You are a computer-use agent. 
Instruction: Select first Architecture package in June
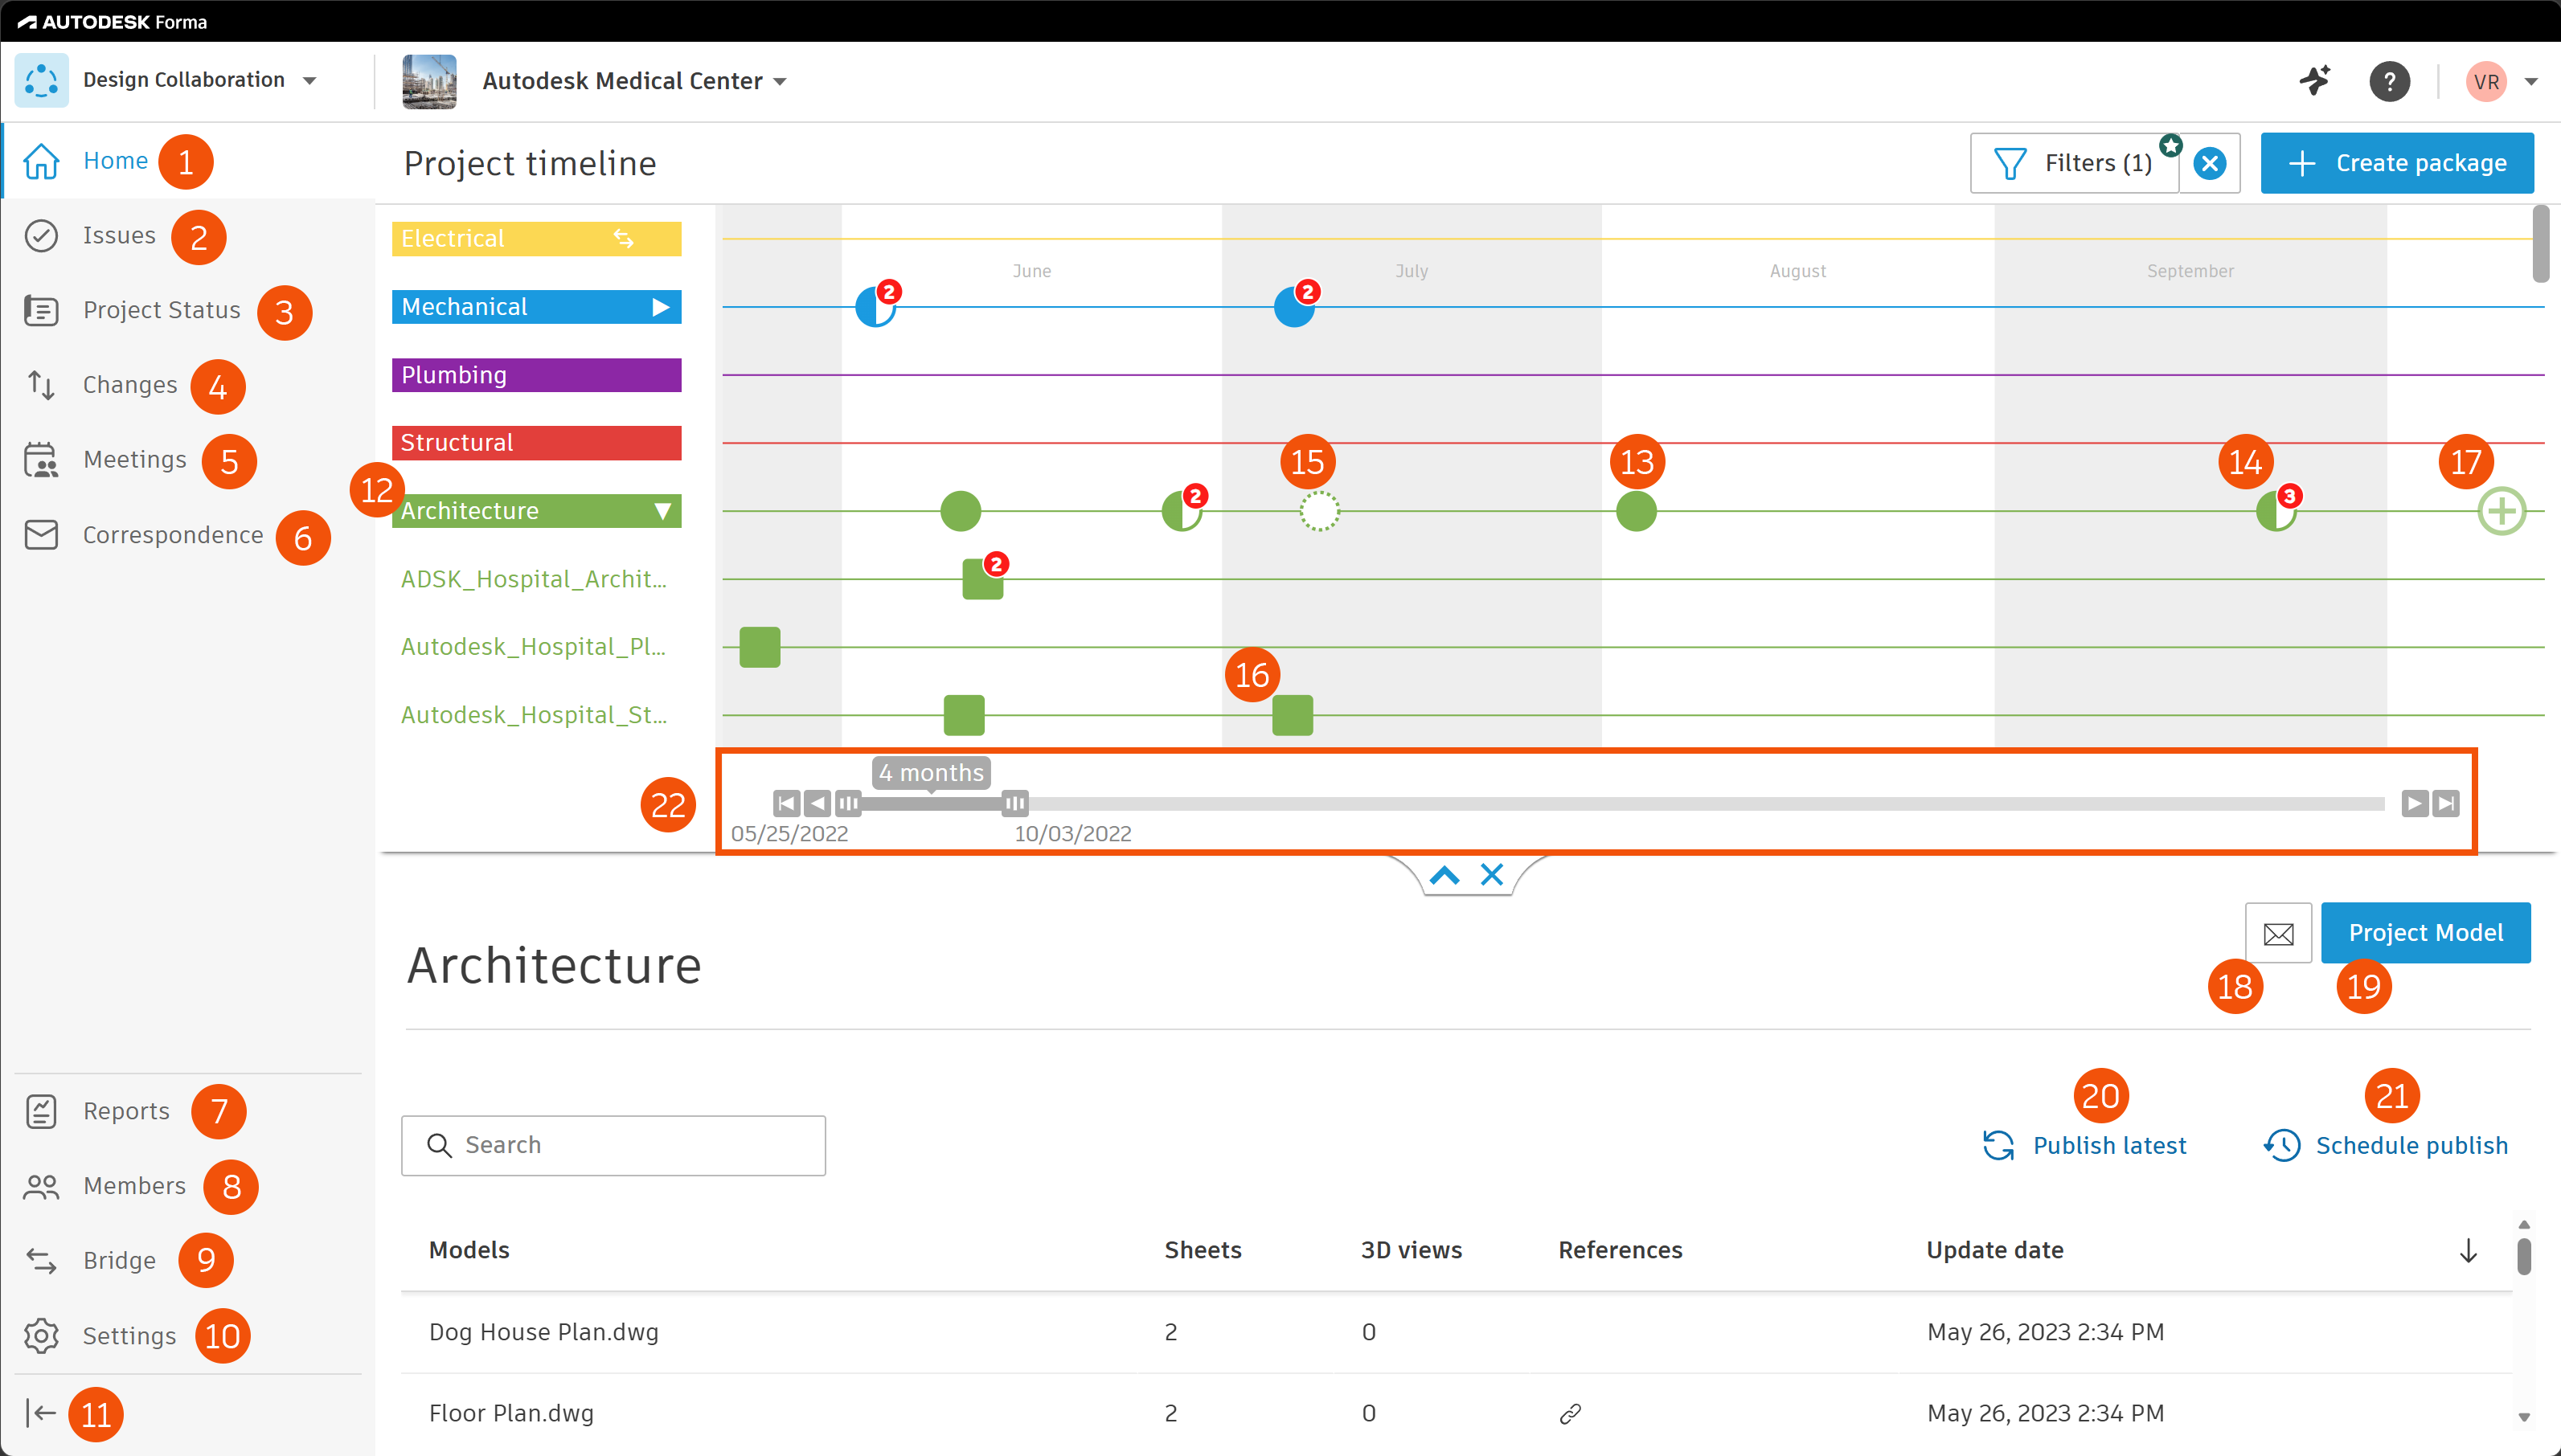click(x=961, y=511)
